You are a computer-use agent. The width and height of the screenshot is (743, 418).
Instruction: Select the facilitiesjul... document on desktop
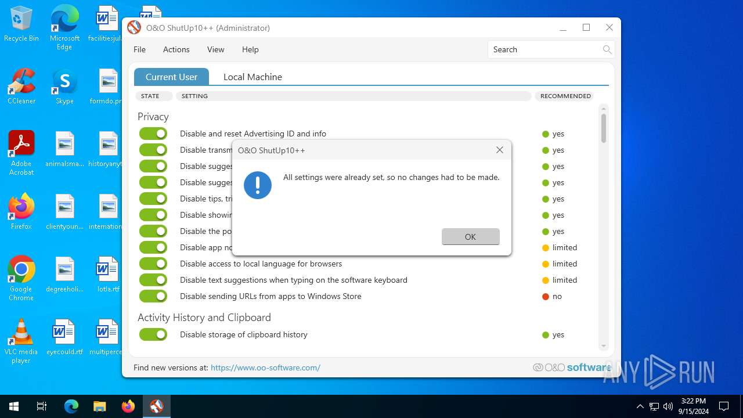click(106, 24)
